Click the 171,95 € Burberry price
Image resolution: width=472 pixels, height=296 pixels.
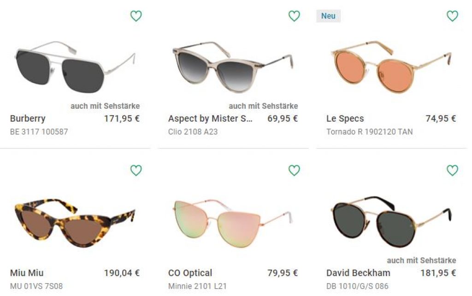point(122,118)
